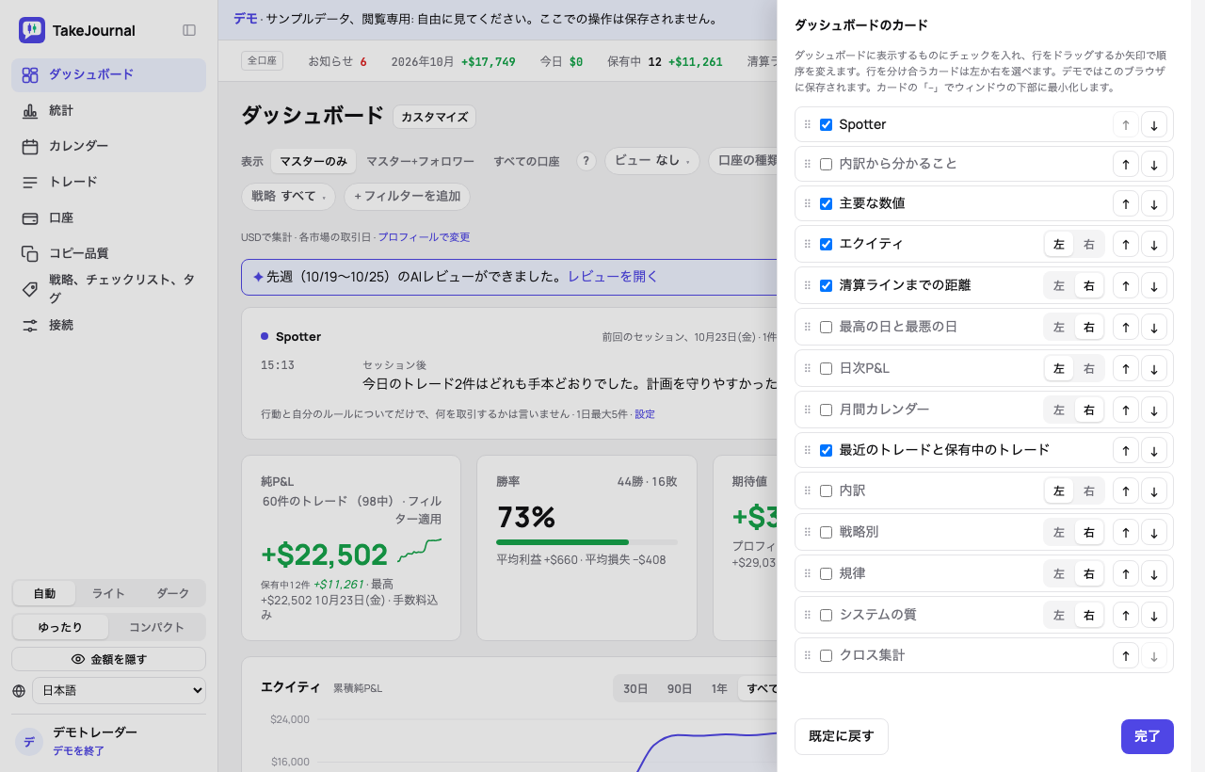Place エクイティ card on the 右 side

[1089, 245]
